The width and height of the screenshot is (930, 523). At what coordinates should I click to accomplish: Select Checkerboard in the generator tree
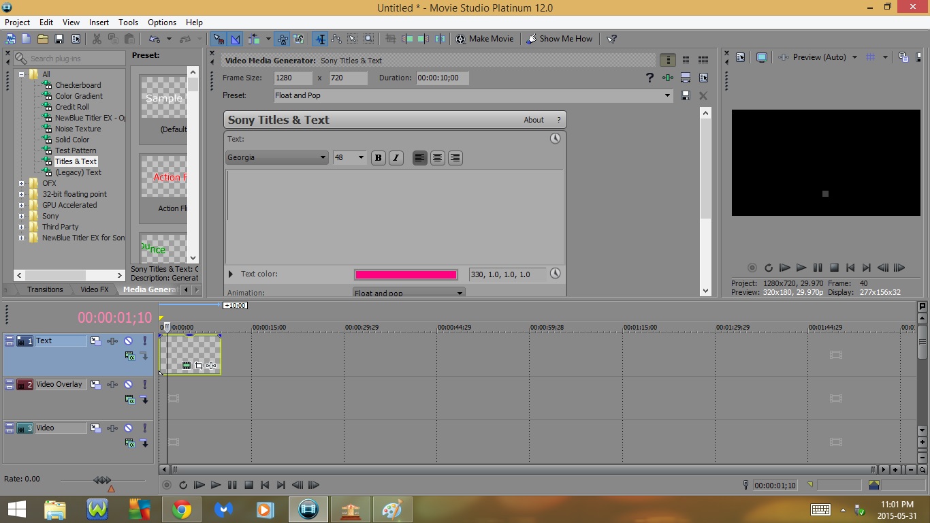click(78, 85)
